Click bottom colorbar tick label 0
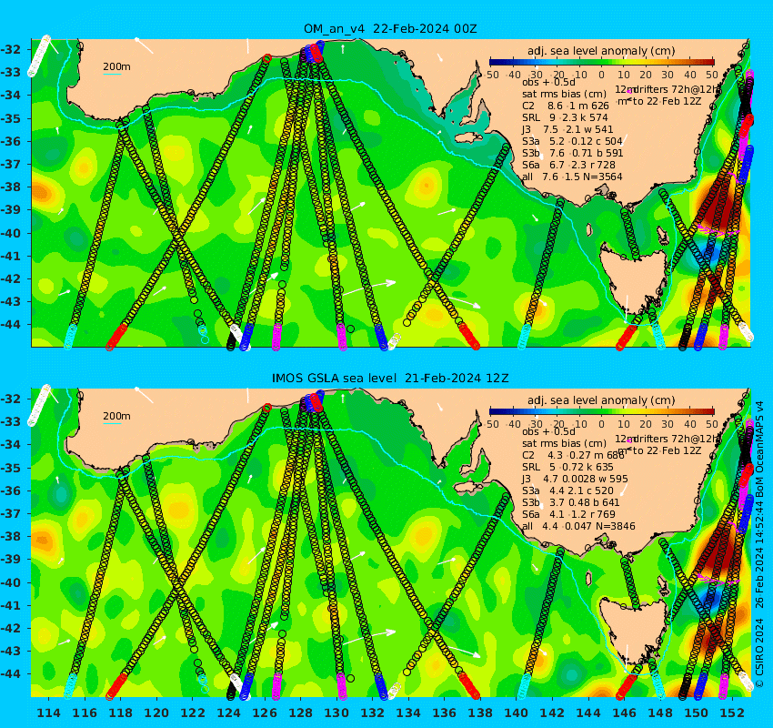 (x=601, y=424)
